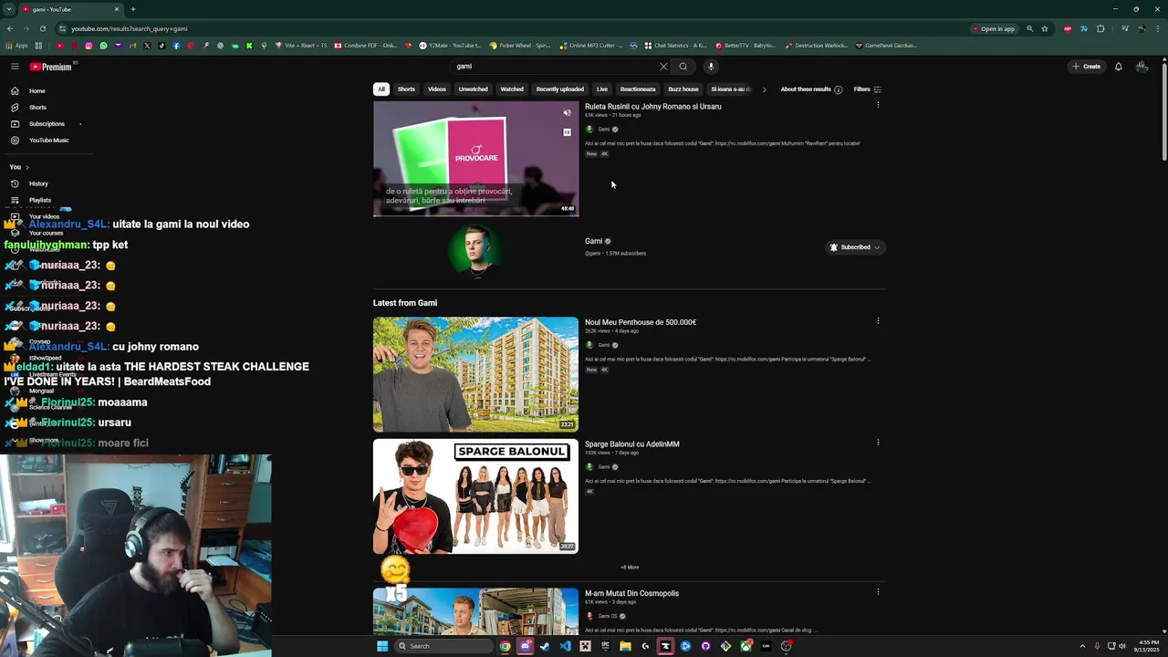Select the Recently uploaded filter chip
This screenshot has width=1168, height=657.
pyautogui.click(x=559, y=89)
